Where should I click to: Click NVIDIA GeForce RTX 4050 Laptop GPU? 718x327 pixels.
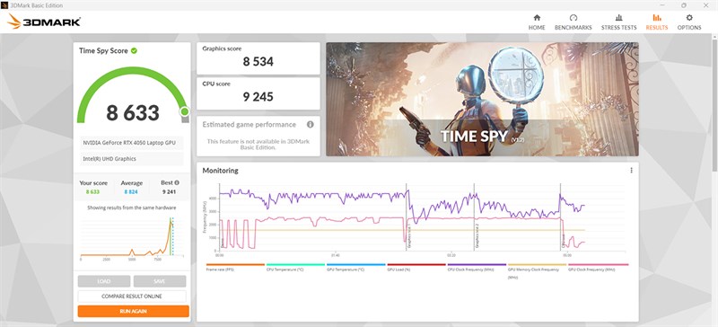tap(132, 143)
